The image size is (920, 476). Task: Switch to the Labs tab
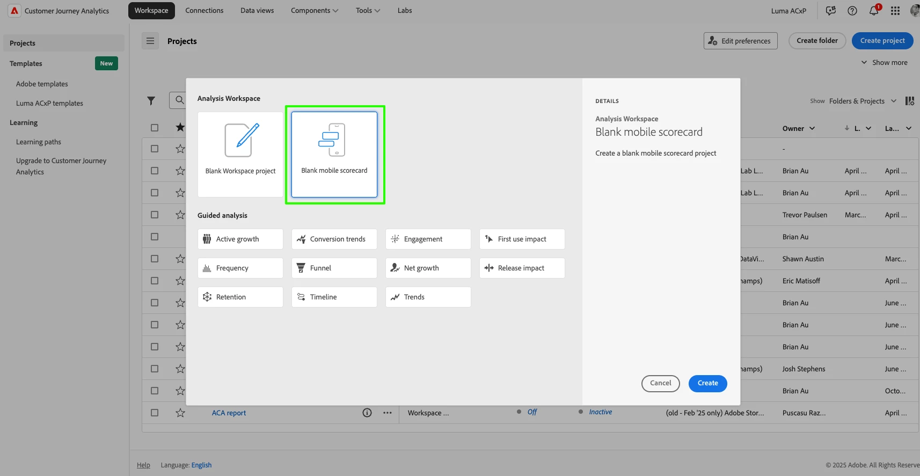point(405,11)
